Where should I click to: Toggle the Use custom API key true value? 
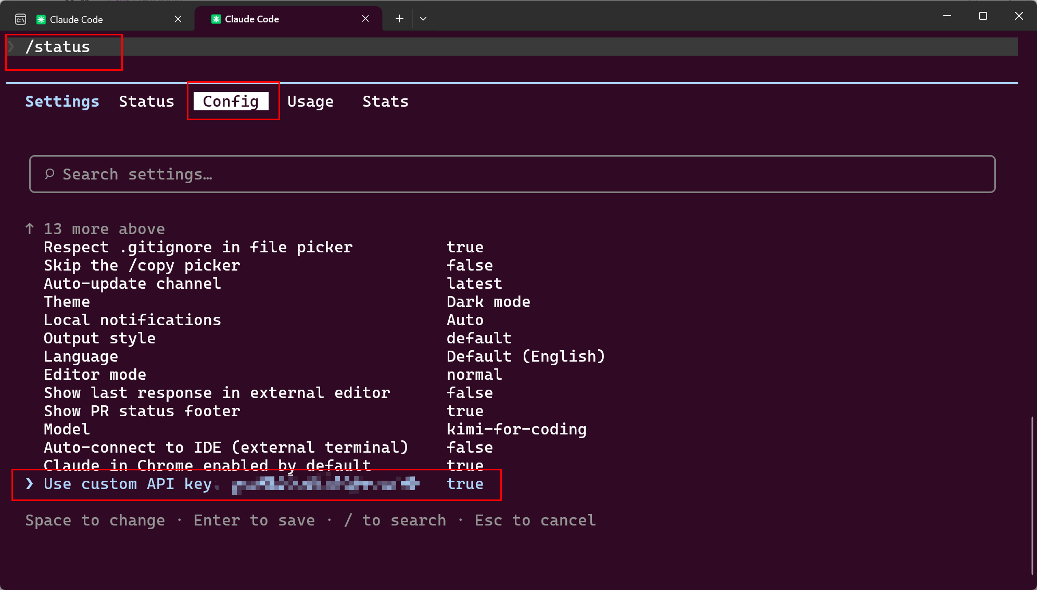point(465,484)
